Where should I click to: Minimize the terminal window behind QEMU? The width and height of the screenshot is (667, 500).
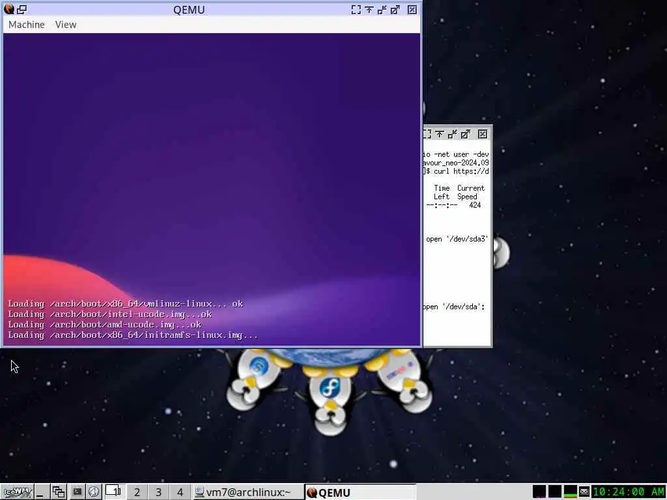tap(452, 134)
